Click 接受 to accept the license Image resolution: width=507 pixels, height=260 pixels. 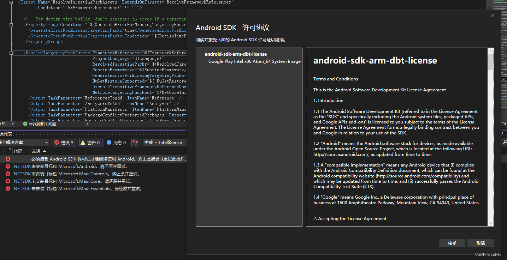[452, 243]
